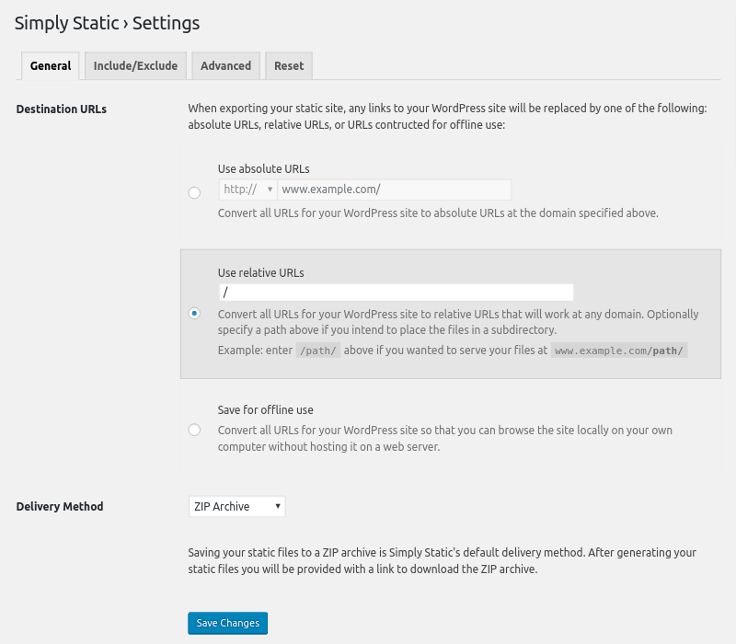Focus the relative path input field
736x644 pixels.
tap(396, 292)
